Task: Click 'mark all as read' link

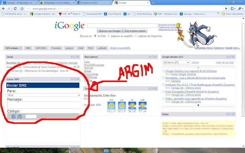Action: (x=225, y=63)
